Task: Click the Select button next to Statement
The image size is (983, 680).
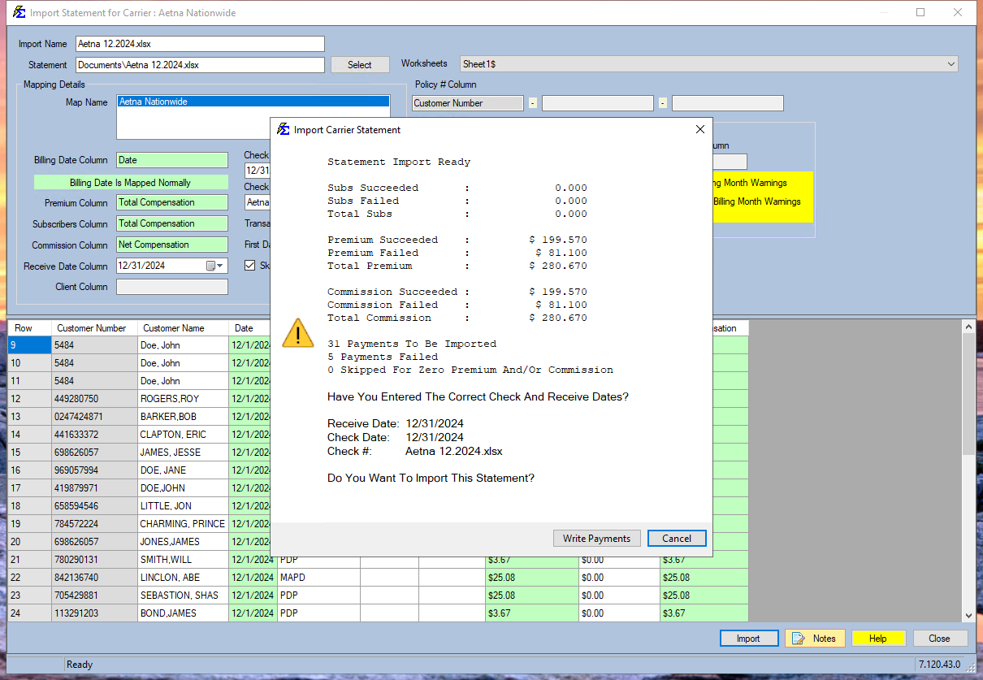Action: pyautogui.click(x=360, y=63)
